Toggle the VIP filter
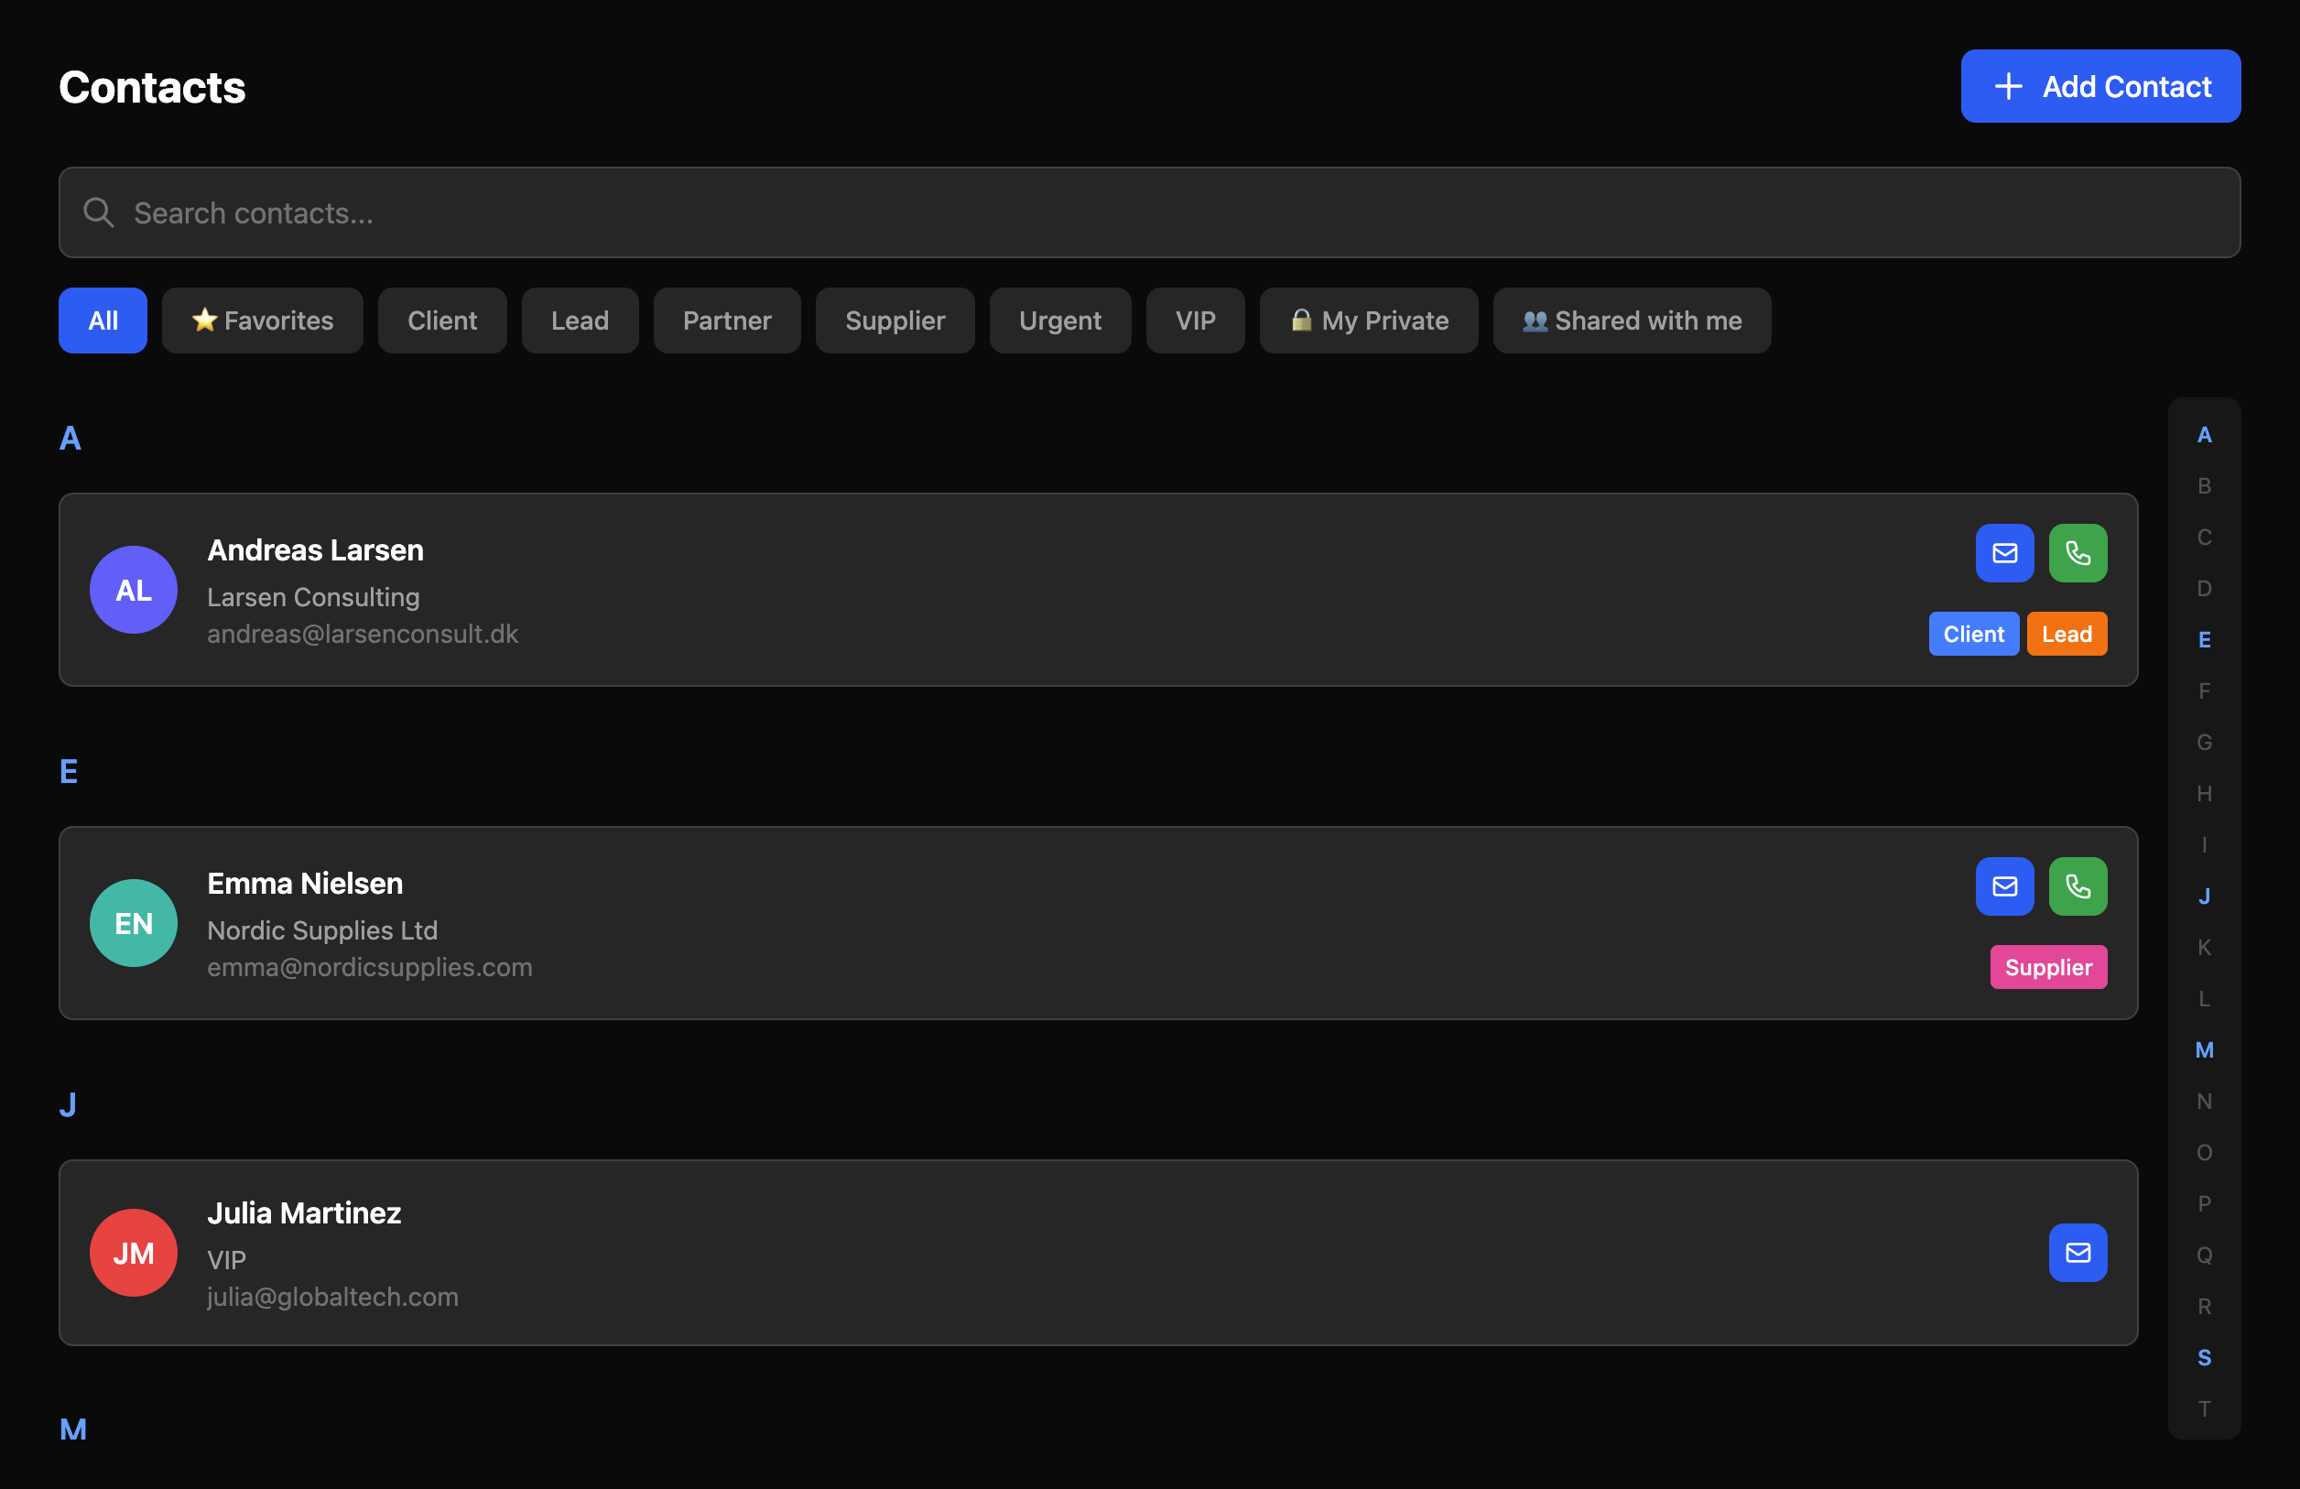This screenshot has height=1489, width=2300. (1195, 320)
